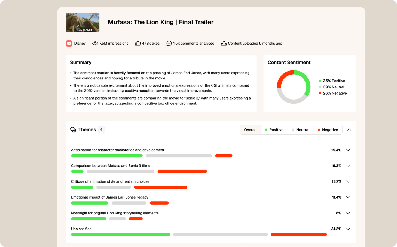Viewport: 397px width, 247px height.
Task: Click the Mufasa: The Lion King title
Action: (161, 22)
